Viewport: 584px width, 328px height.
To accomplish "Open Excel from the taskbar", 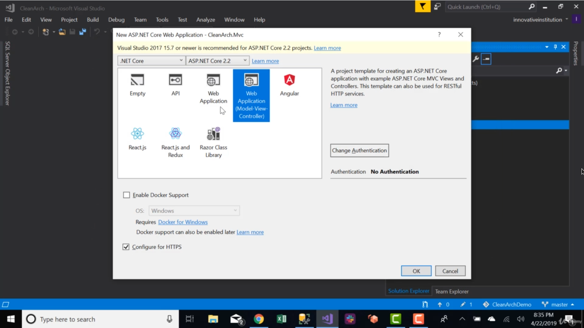I will (281, 319).
